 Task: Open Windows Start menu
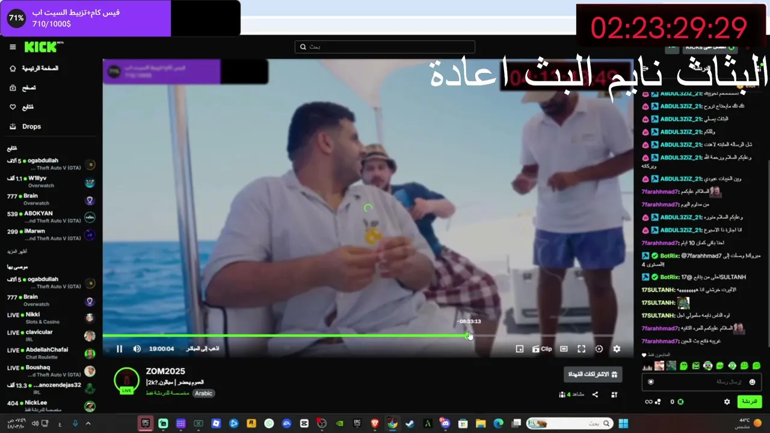(623, 423)
